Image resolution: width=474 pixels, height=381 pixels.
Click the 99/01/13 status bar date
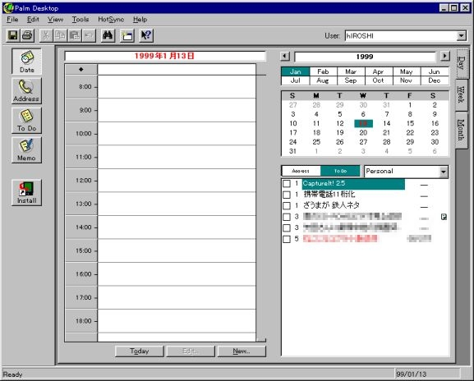click(412, 374)
